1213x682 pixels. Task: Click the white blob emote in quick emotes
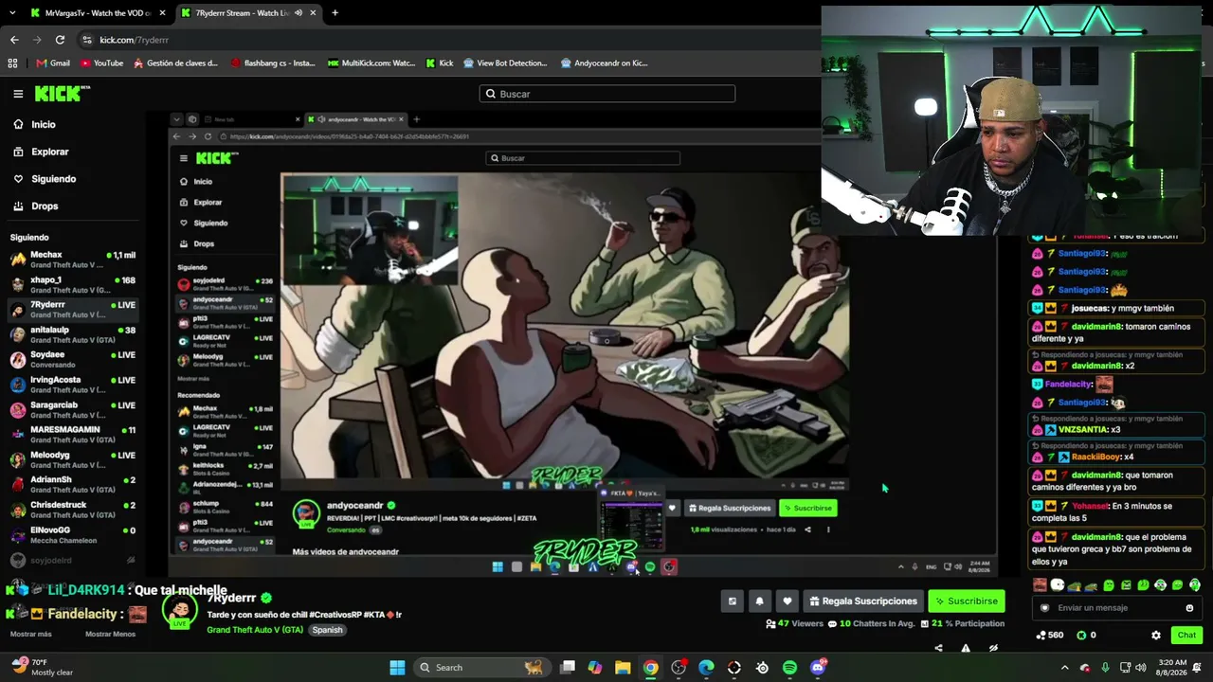pos(1058,585)
